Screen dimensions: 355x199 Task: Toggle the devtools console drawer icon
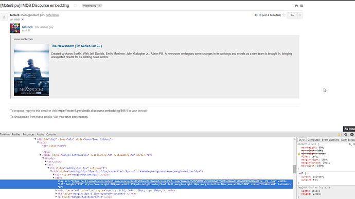(x=345, y=135)
